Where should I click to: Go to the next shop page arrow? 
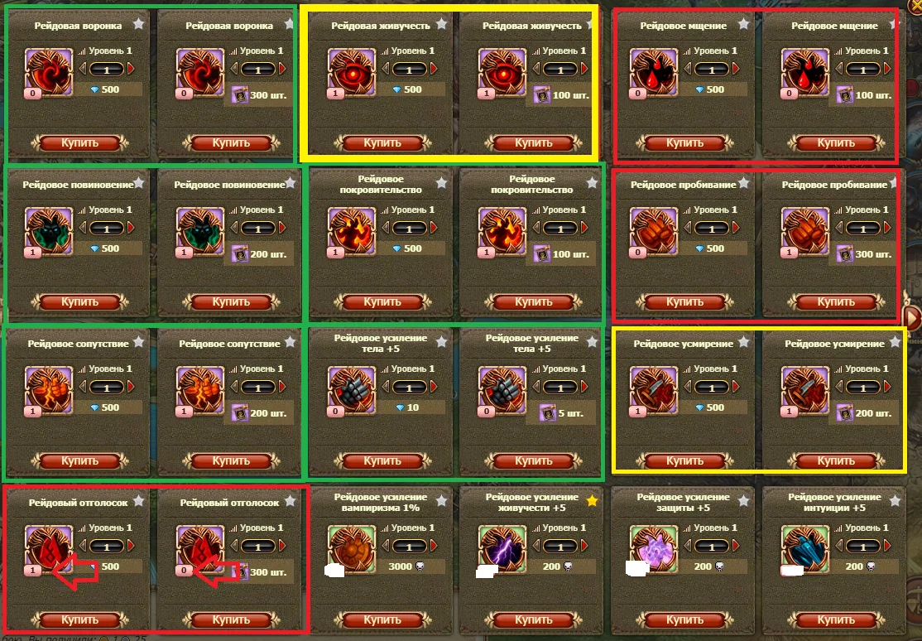[x=913, y=319]
